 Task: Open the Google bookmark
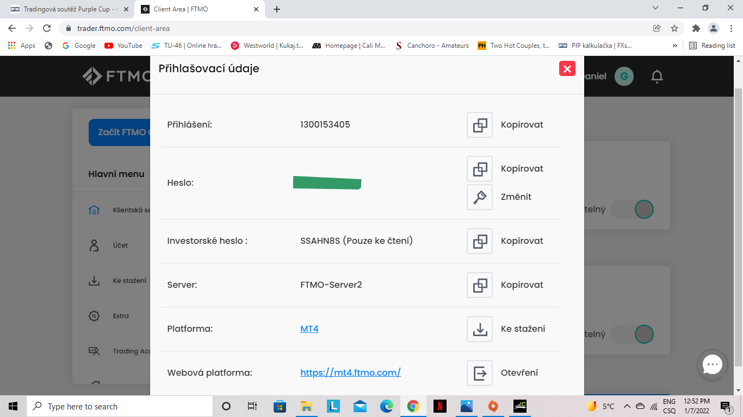click(x=79, y=46)
